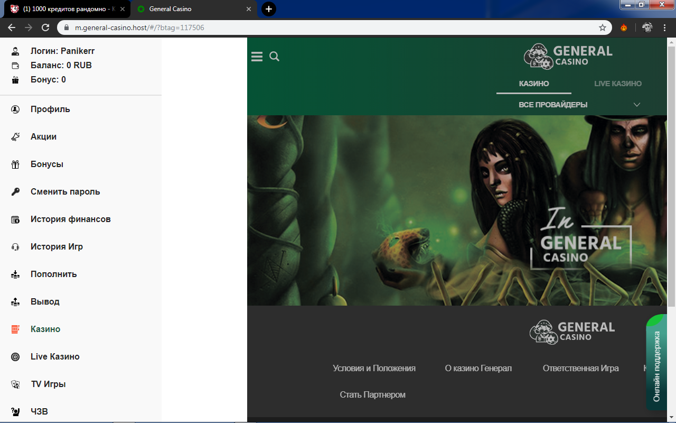The image size is (676, 423).
Task: Click the История финансов icon
Action: [x=15, y=219]
